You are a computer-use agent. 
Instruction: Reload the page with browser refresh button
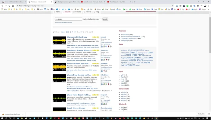pyautogui.click(x=9, y=6)
